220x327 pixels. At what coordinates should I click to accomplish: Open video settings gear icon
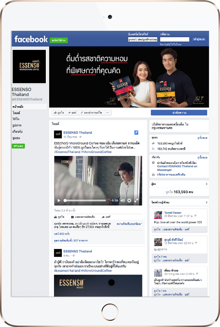(129, 200)
